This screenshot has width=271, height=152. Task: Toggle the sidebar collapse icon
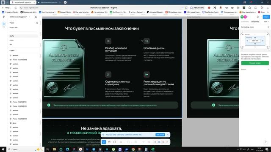click(x=36, y=17)
